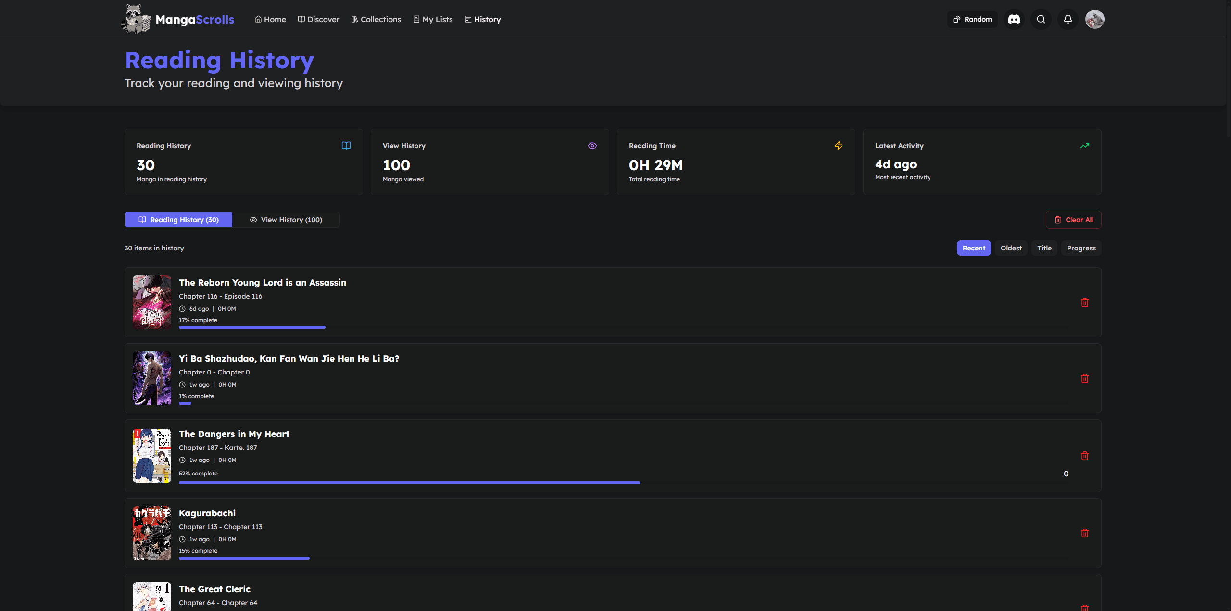Click "17% complete" label
The height and width of the screenshot is (611, 1231).
(198, 320)
